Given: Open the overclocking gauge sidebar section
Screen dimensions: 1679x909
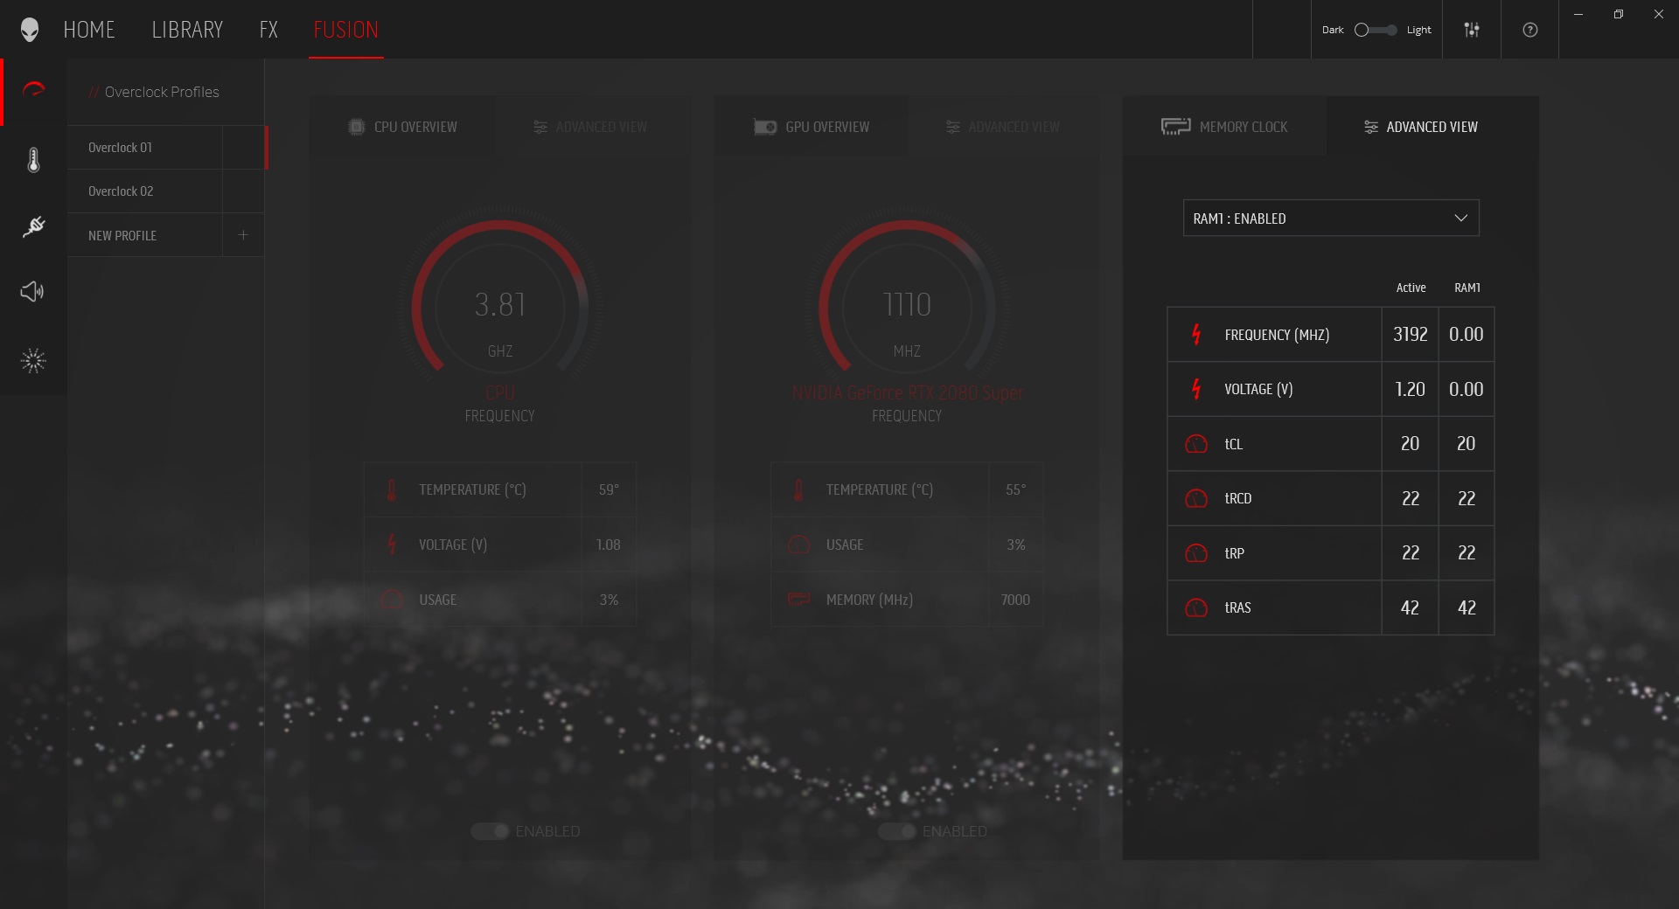Looking at the screenshot, I should coord(33,89).
